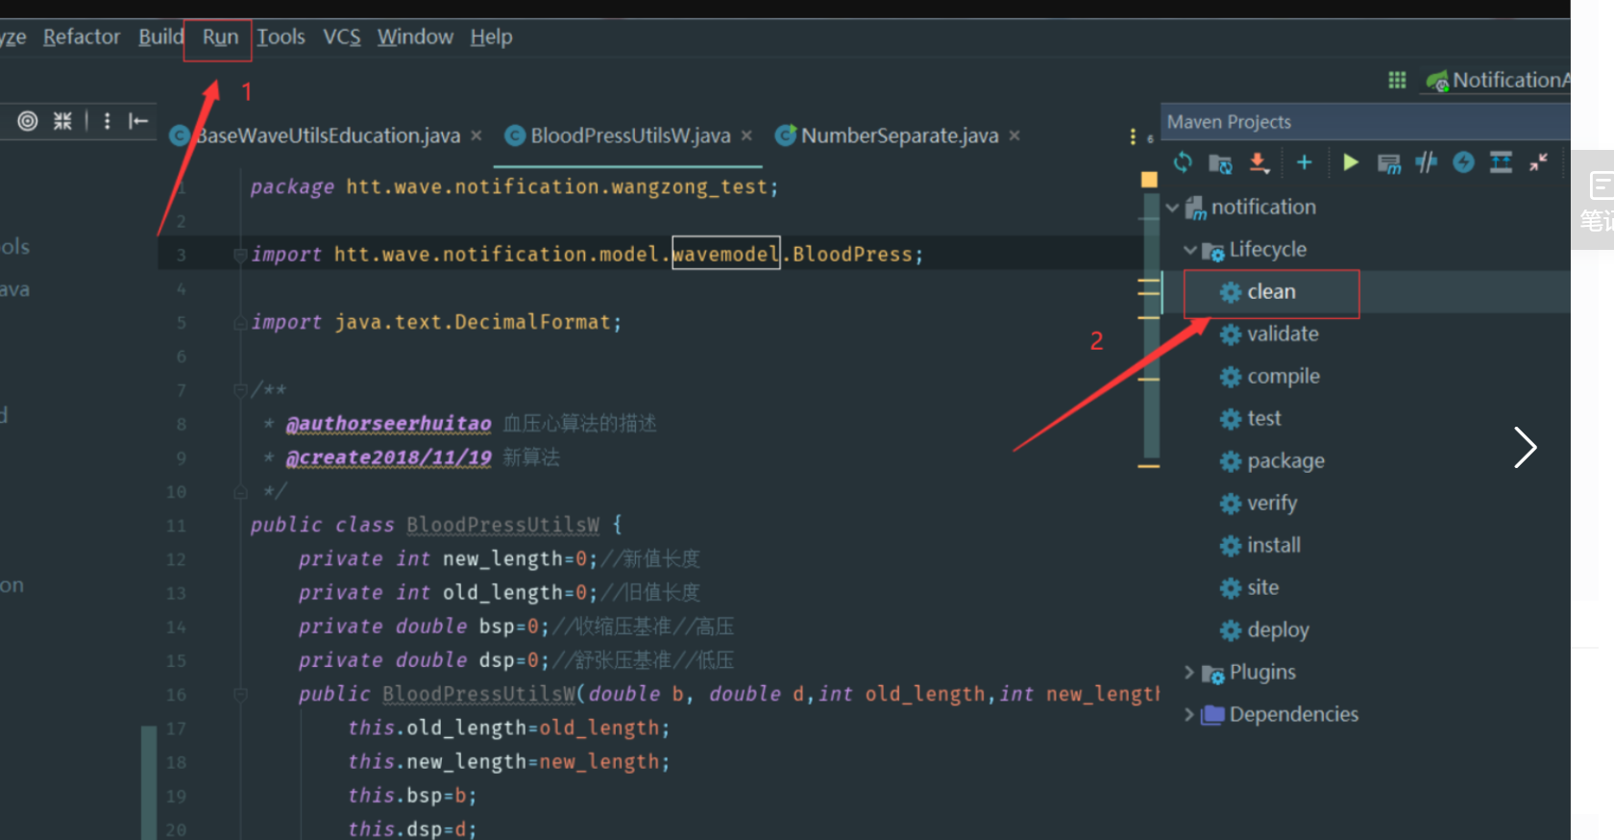Add Maven project with the plus icon

[1304, 162]
